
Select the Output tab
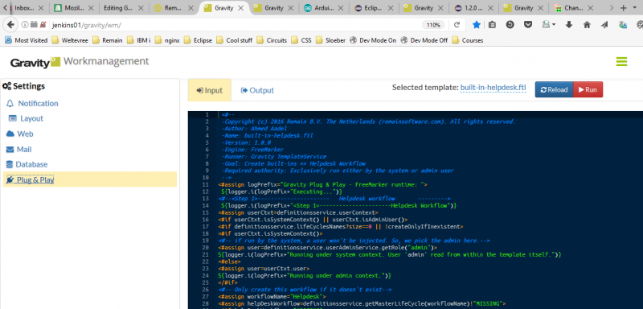(257, 90)
